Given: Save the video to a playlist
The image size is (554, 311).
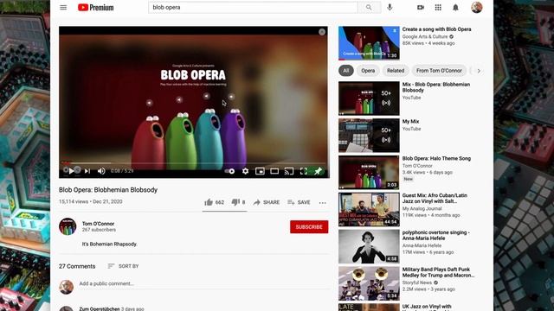Looking at the screenshot, I should tap(299, 202).
